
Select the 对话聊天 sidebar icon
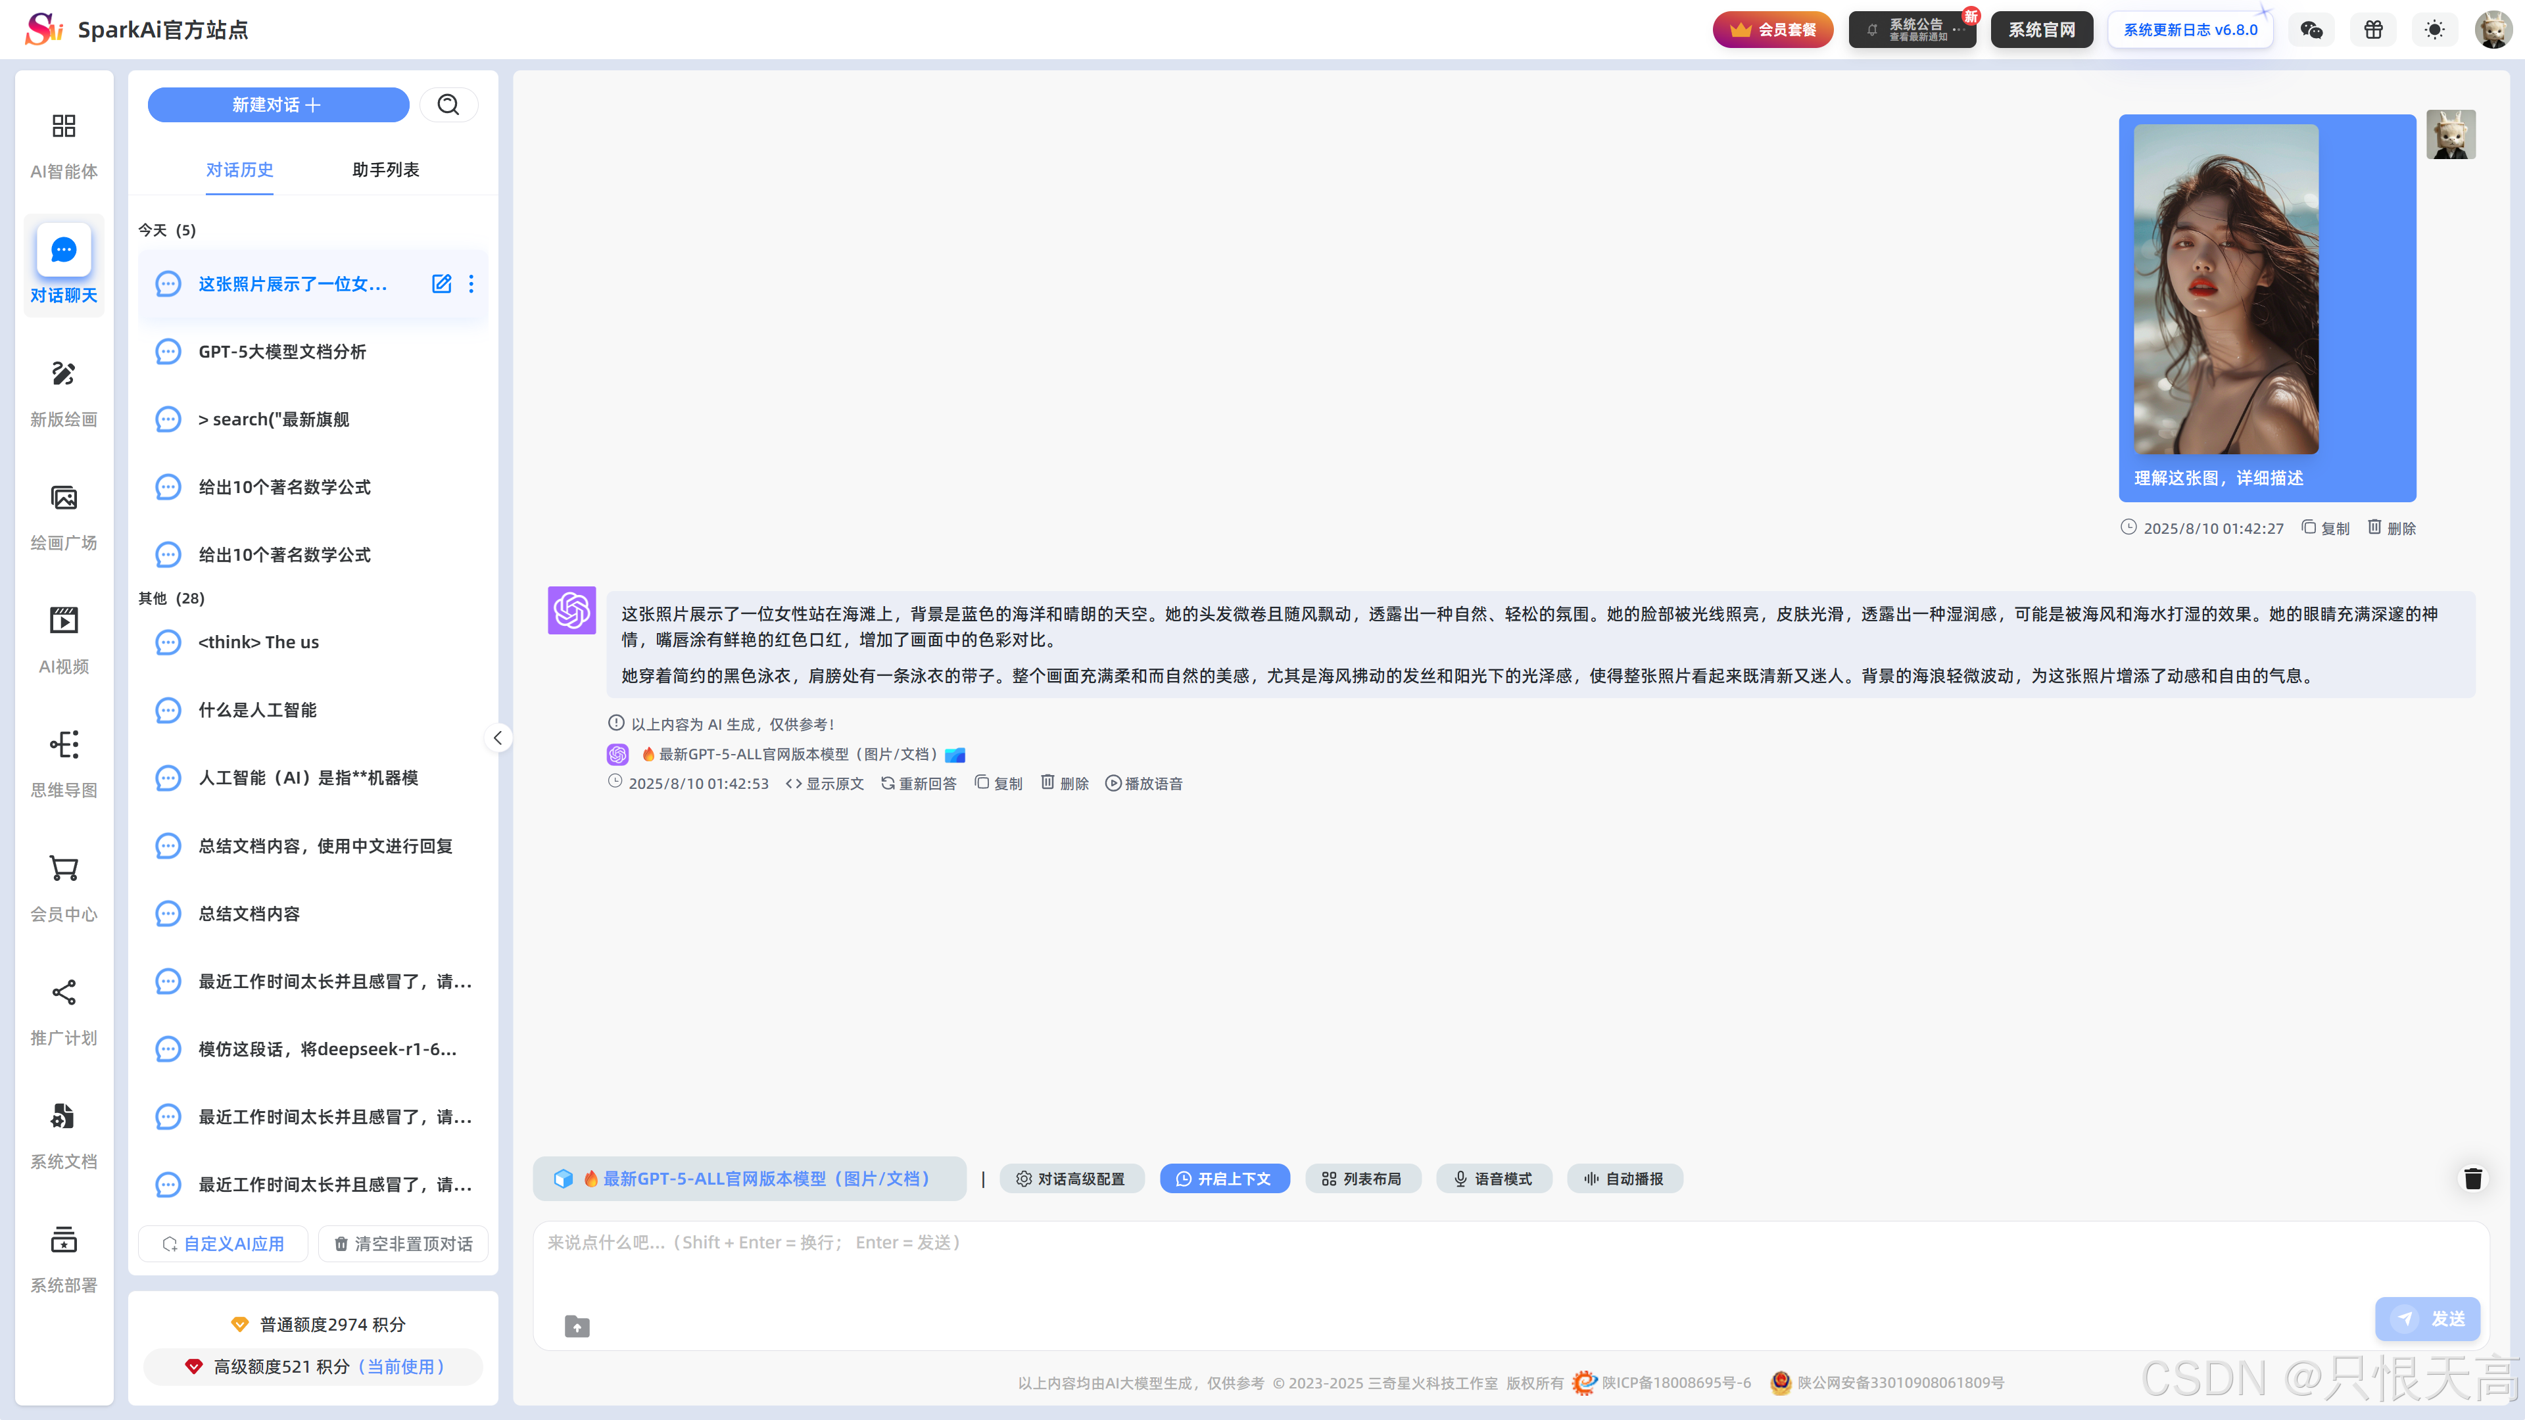click(64, 250)
